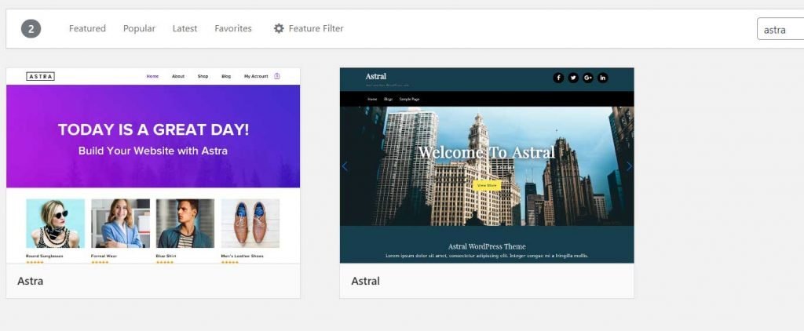The image size is (804, 331).
Task: Click the Blue Shirt product image
Action: click(x=185, y=224)
